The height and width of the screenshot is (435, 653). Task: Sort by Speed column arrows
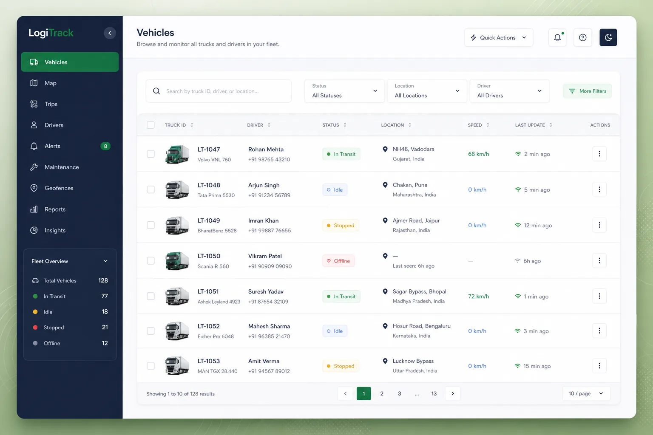[x=488, y=125]
